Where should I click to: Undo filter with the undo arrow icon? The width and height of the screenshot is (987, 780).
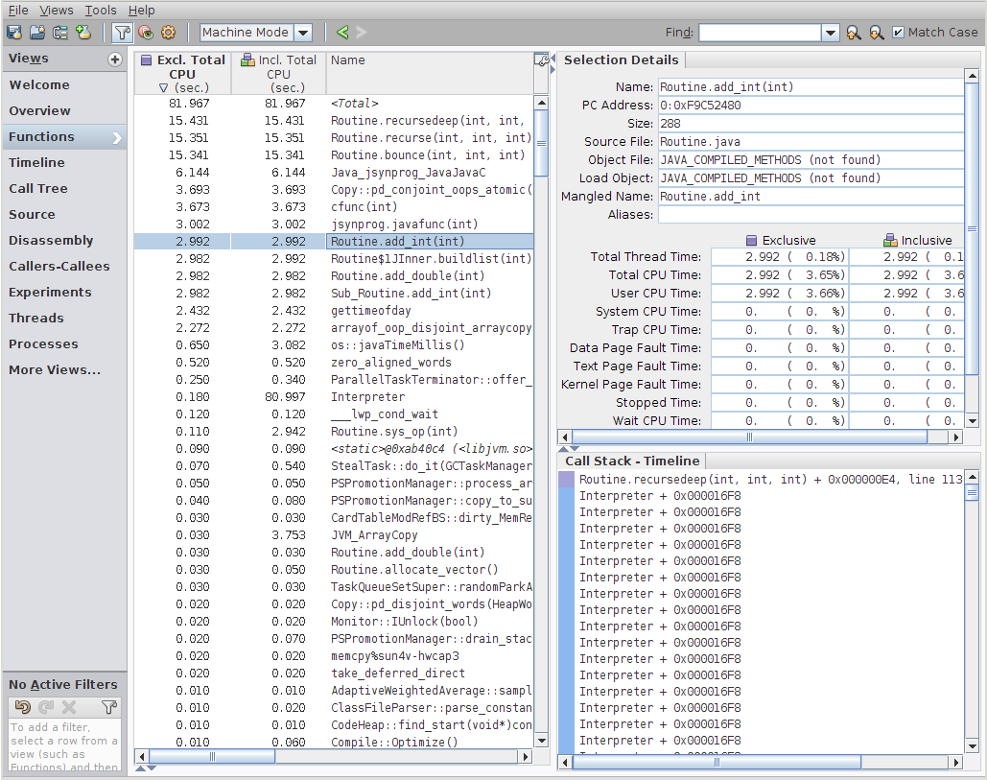pos(23,706)
